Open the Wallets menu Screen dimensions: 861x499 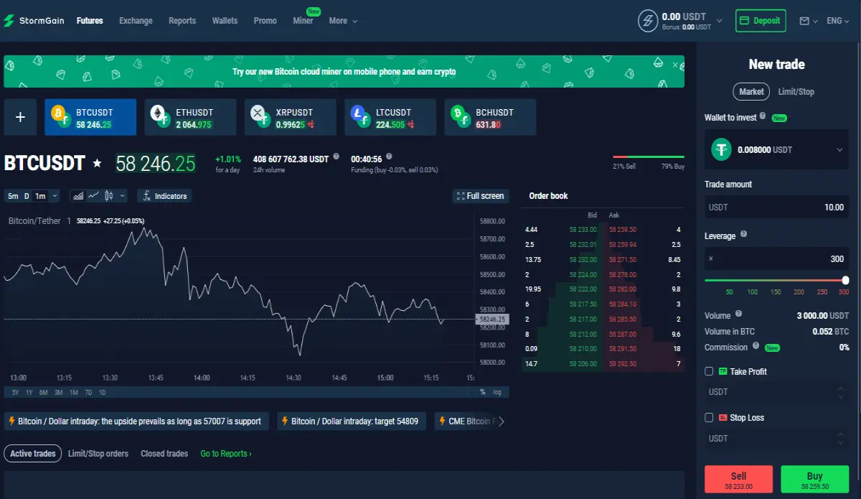(x=225, y=21)
